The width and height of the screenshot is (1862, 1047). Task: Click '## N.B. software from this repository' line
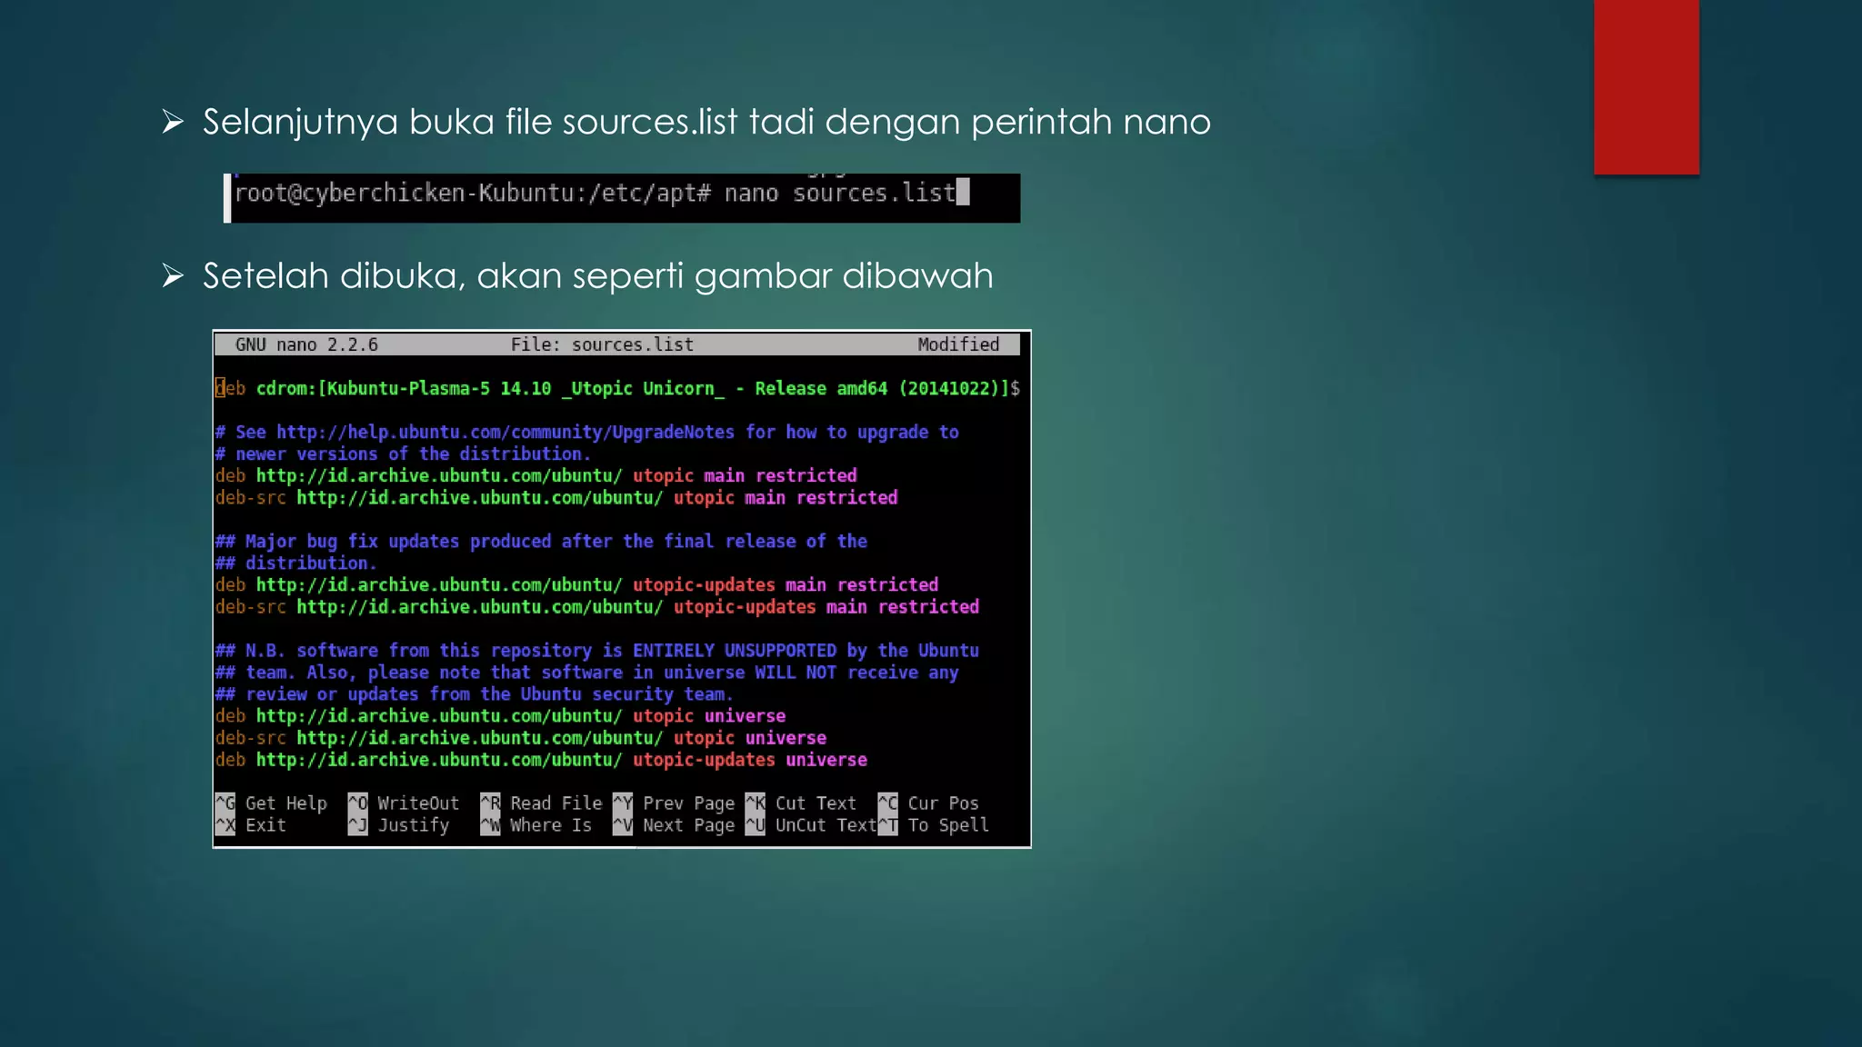click(x=597, y=651)
